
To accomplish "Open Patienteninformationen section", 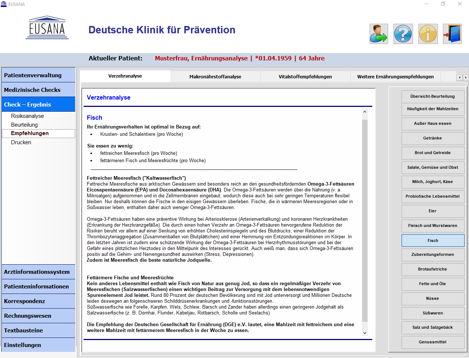I will pyautogui.click(x=38, y=286).
